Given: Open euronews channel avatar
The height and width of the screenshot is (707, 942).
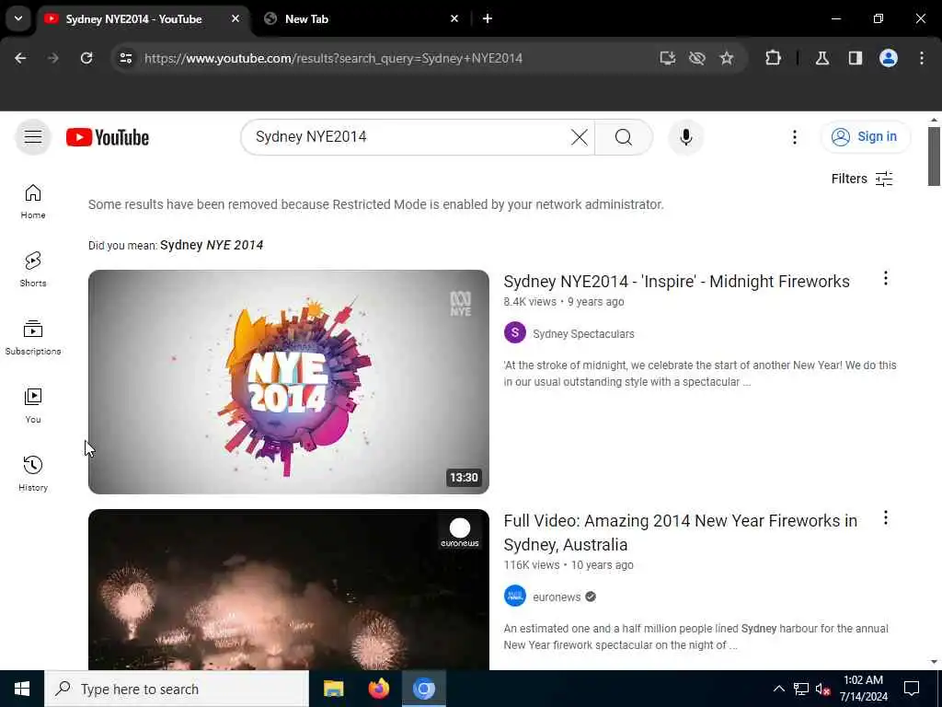Looking at the screenshot, I should click(x=515, y=597).
